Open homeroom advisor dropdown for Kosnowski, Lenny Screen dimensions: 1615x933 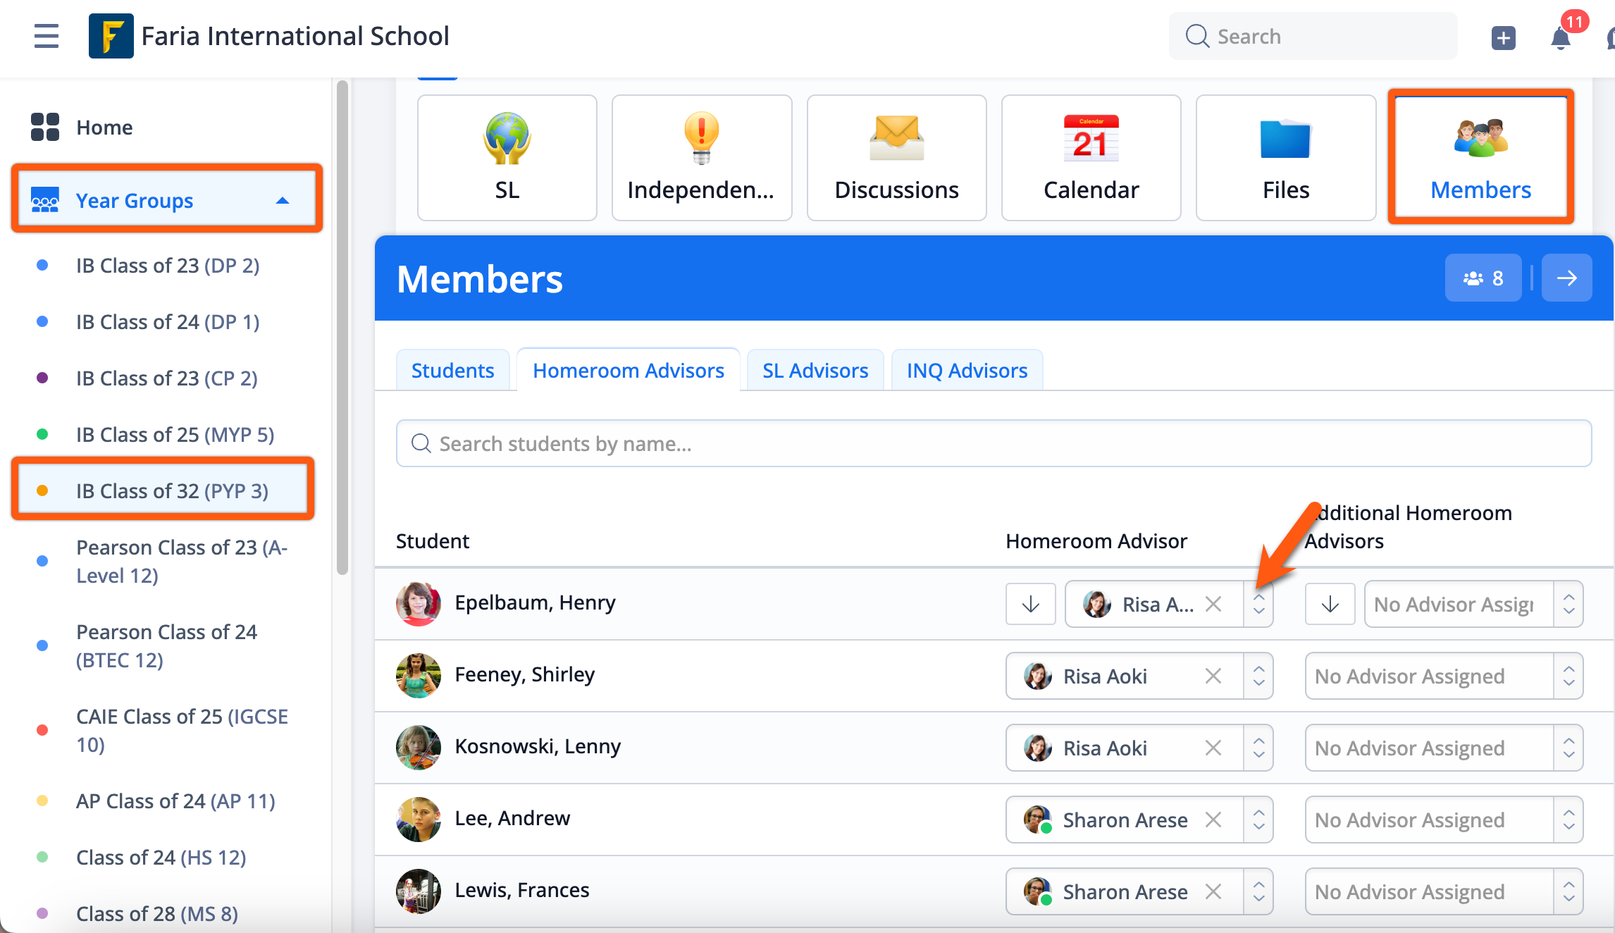(1258, 748)
